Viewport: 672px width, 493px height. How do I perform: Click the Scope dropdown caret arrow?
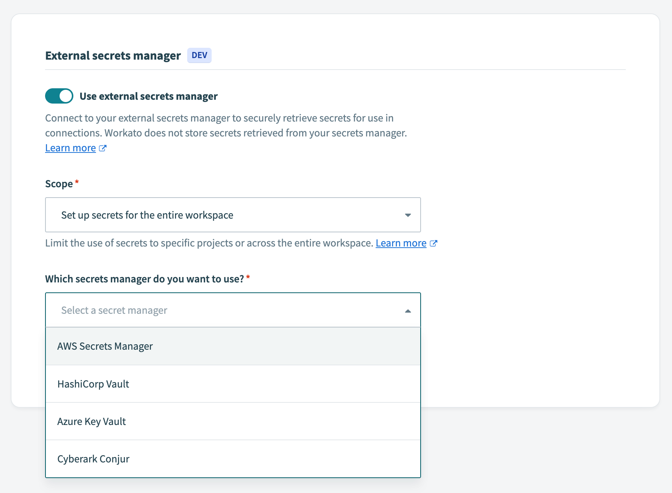408,215
